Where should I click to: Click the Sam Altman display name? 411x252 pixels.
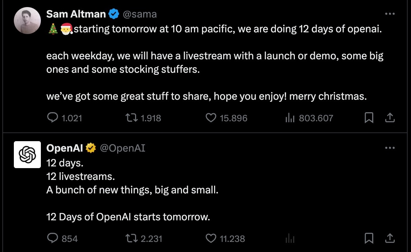[x=77, y=14]
